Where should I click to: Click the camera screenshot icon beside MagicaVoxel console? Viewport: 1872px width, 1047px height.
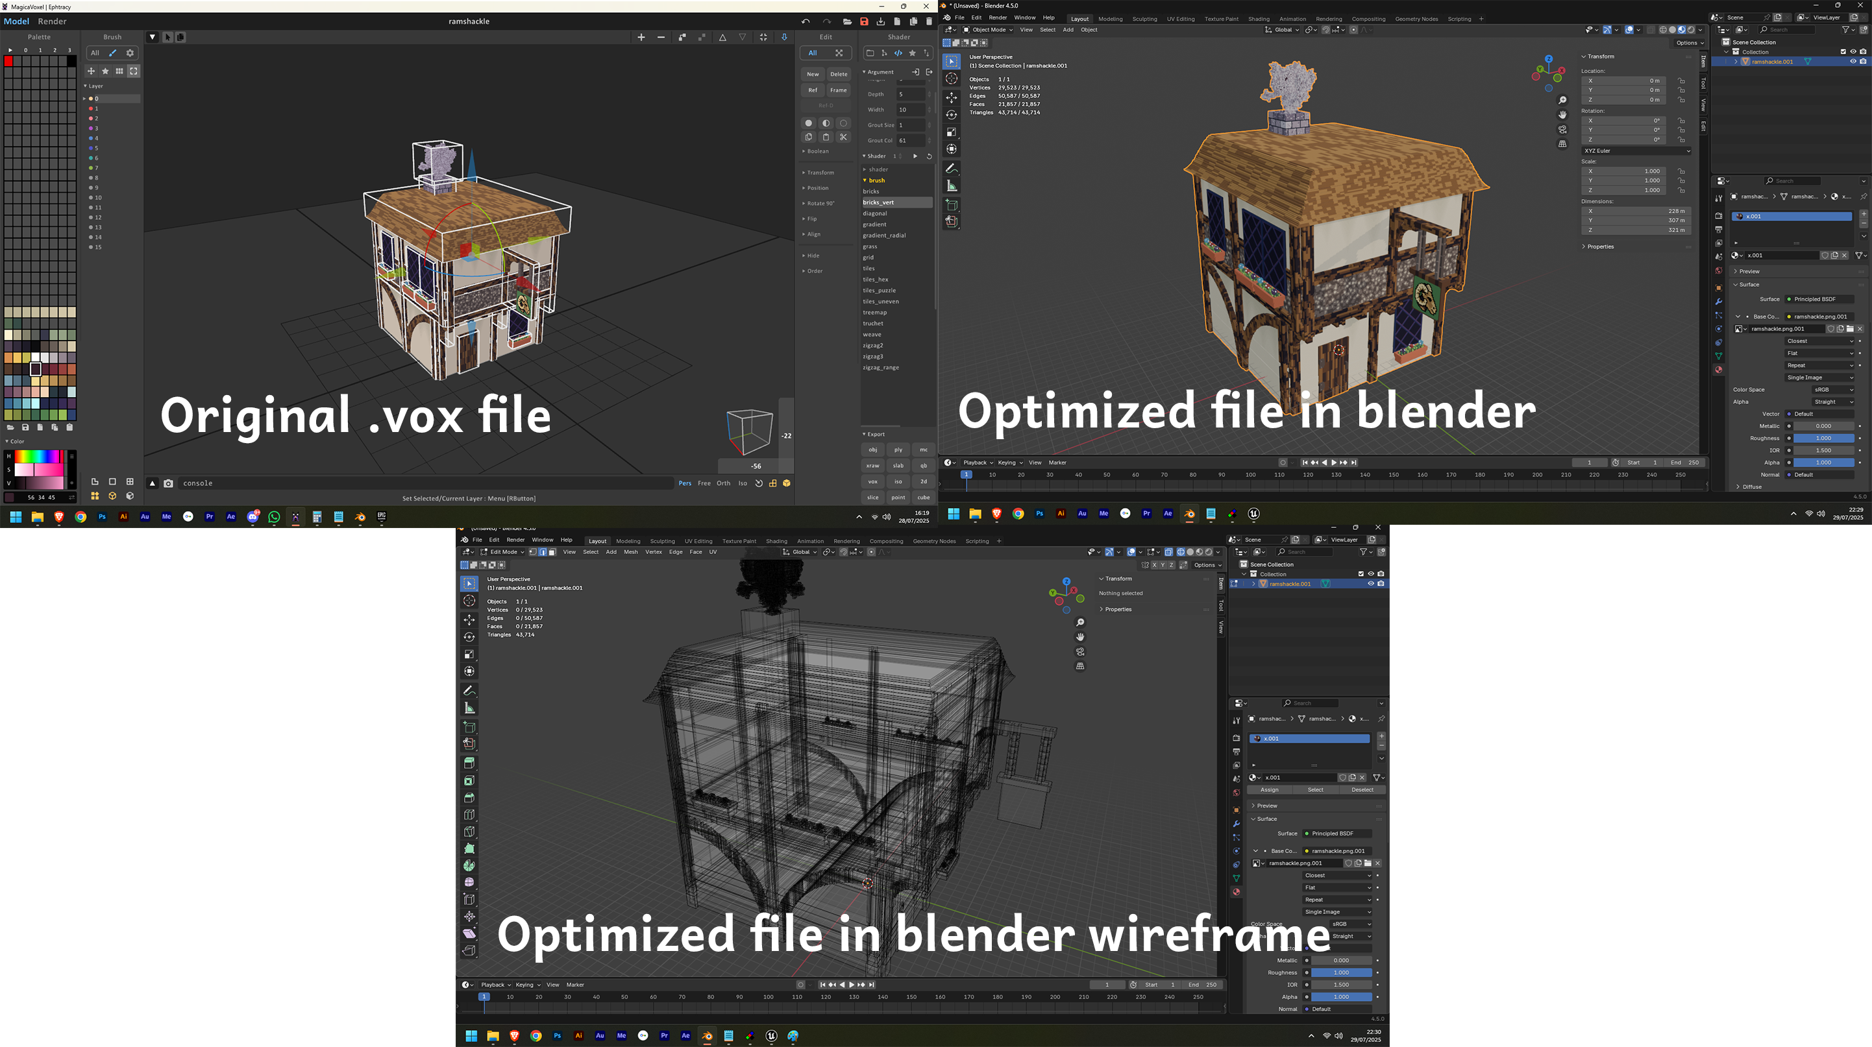point(169,483)
